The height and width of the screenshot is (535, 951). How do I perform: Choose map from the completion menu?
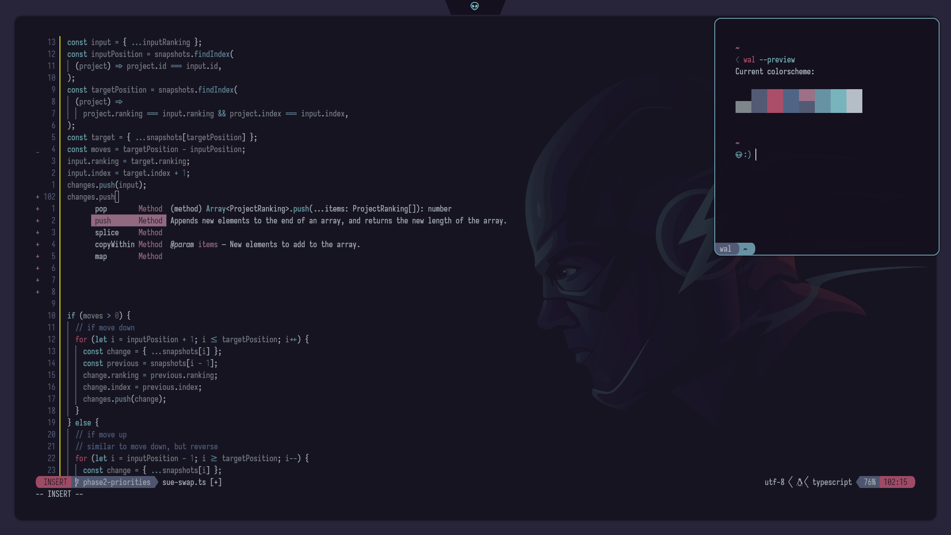click(101, 257)
